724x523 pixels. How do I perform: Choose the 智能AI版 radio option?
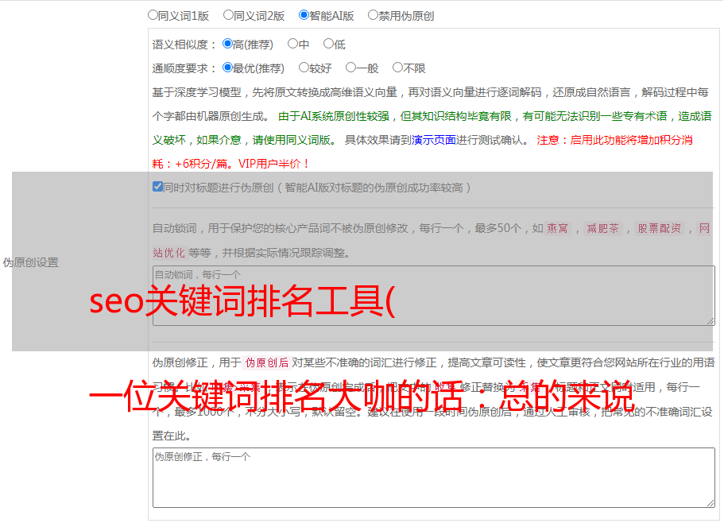click(x=304, y=15)
